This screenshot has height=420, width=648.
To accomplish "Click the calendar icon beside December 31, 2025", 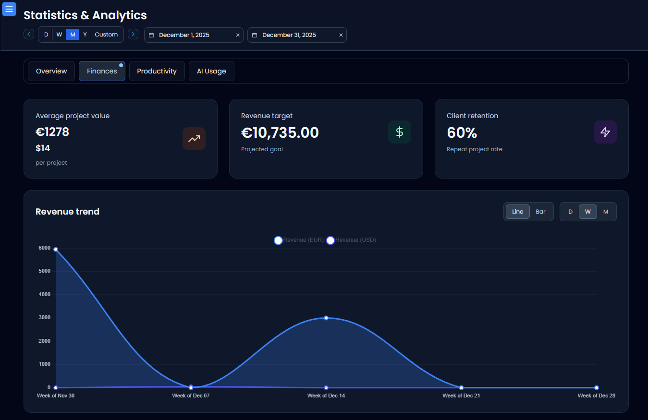I will tap(255, 35).
